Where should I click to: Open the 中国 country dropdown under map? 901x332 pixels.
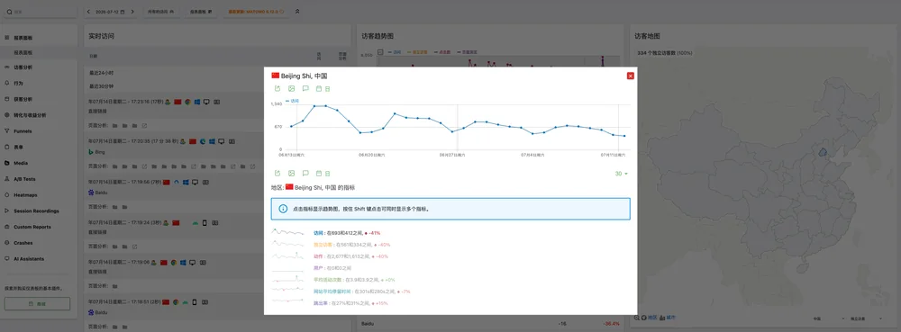click(828, 319)
